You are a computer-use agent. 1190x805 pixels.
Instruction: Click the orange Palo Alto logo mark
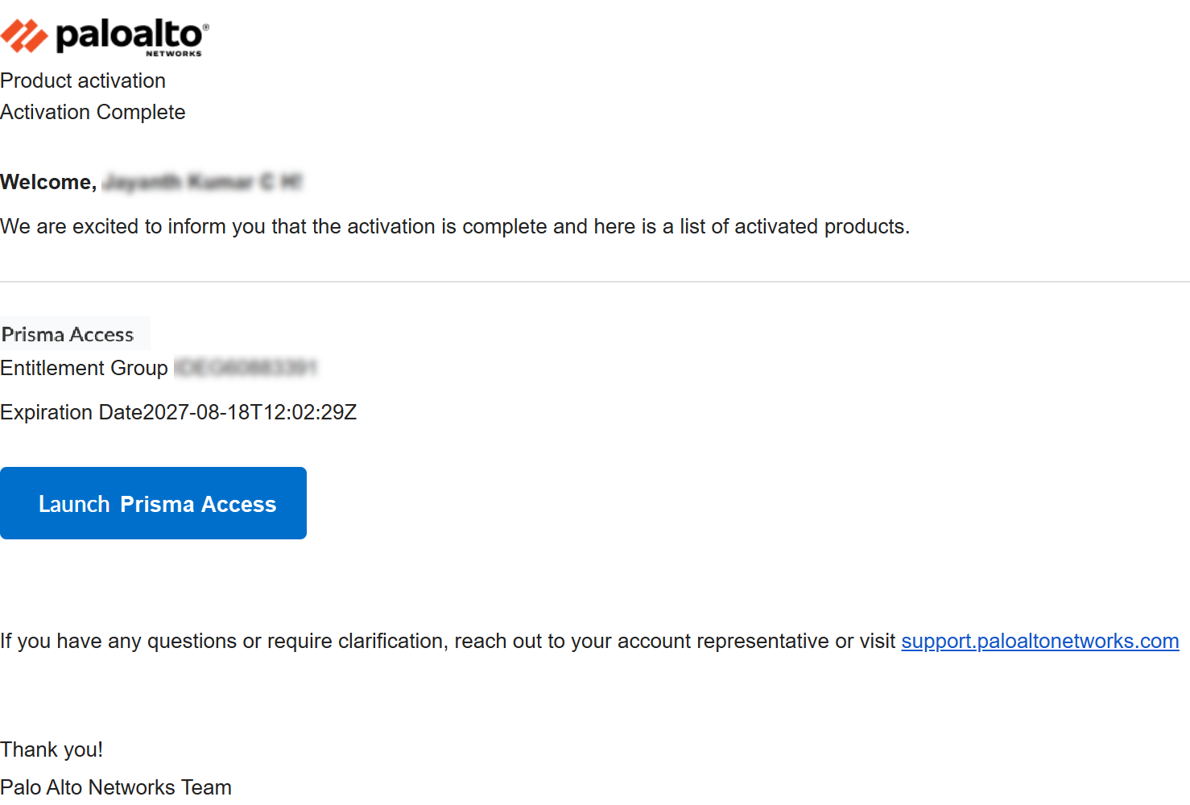[24, 35]
